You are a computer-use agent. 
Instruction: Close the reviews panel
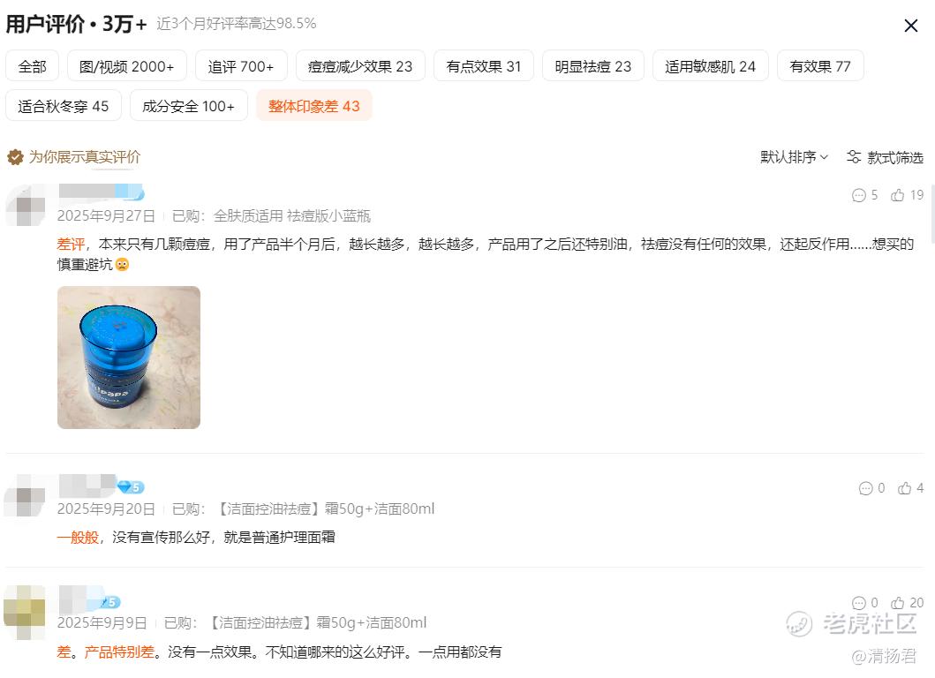click(910, 26)
